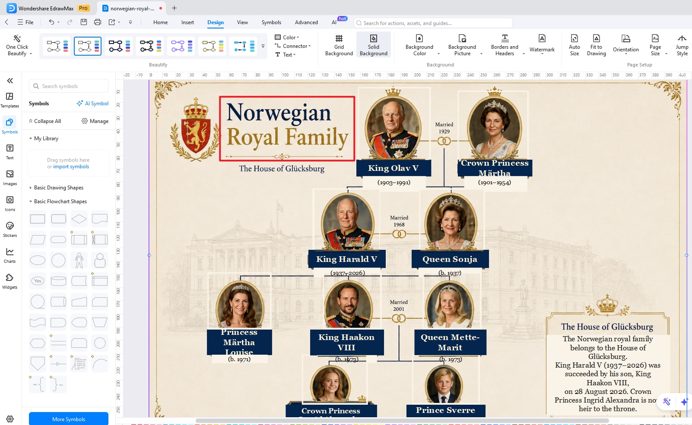
Task: Select Grid Background option
Action: [339, 45]
